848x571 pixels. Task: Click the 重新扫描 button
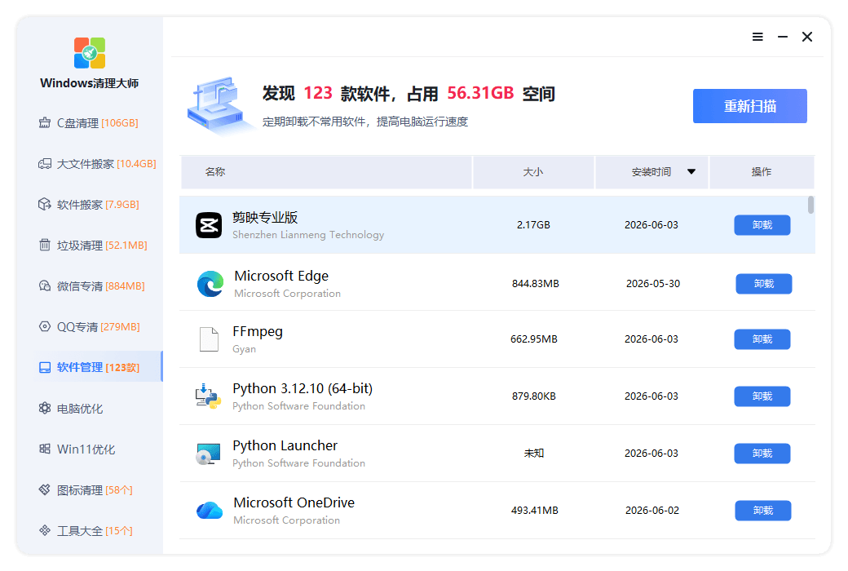749,106
